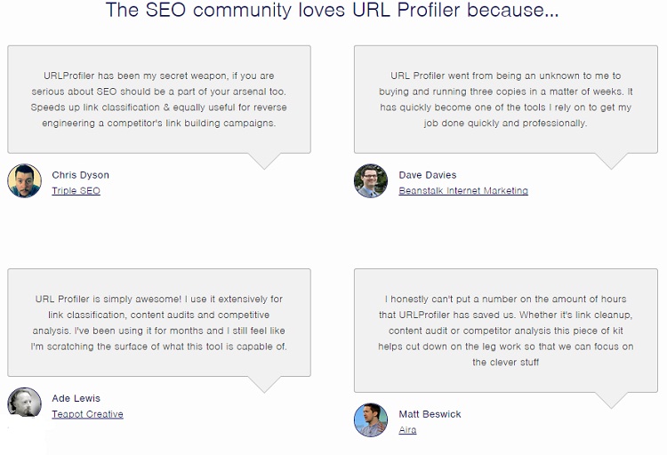Click the Chris Dyson name text
The height and width of the screenshot is (455, 667).
click(x=80, y=175)
